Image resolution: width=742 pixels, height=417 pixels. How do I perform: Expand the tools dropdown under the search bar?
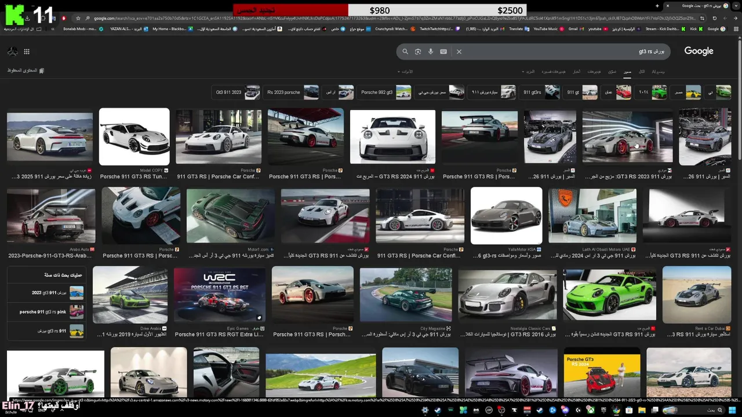coord(405,71)
